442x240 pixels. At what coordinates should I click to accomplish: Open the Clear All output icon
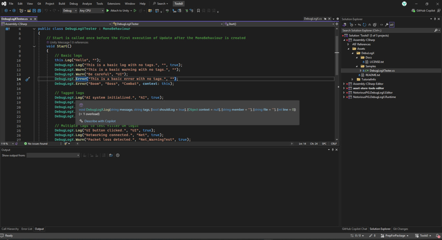pyautogui.click(x=85, y=155)
